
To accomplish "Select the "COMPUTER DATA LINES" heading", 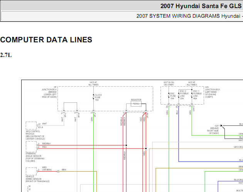I will 46,40.
